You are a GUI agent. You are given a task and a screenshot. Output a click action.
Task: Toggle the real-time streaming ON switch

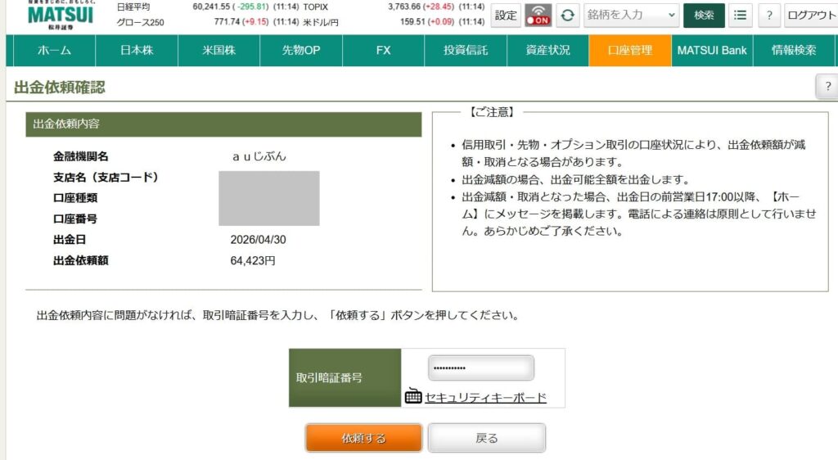coord(538,15)
